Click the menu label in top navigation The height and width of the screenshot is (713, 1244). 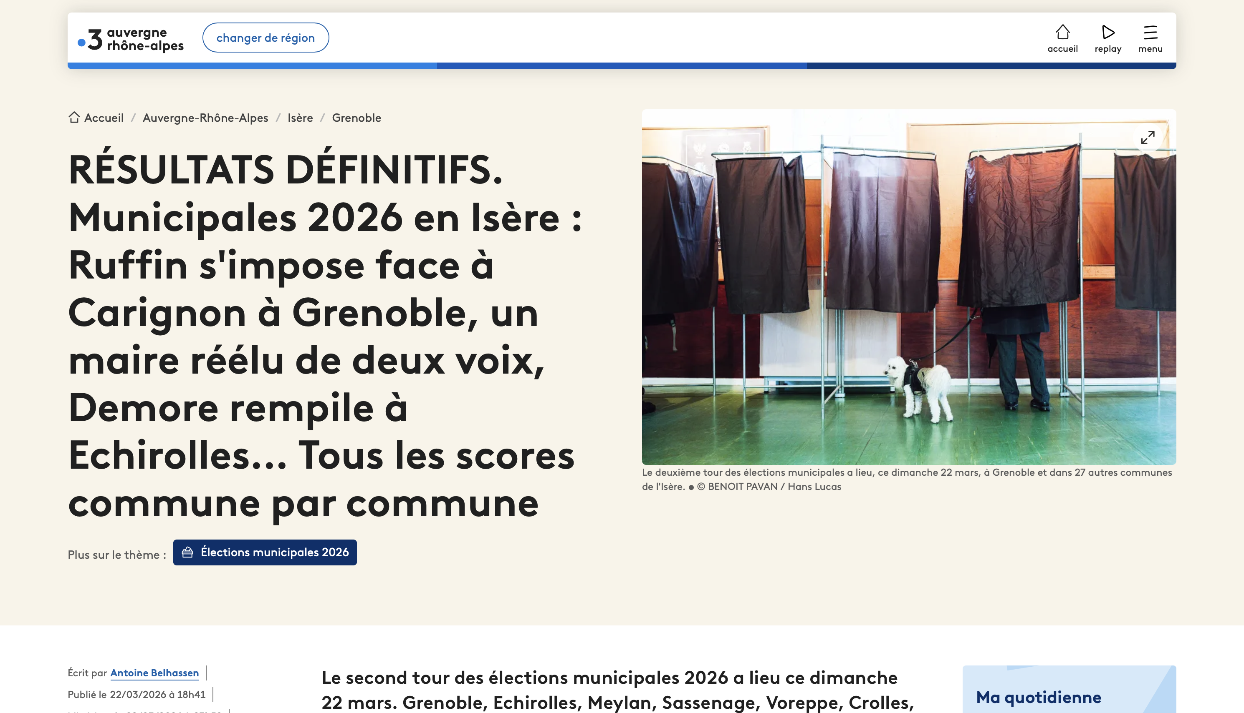pos(1150,49)
